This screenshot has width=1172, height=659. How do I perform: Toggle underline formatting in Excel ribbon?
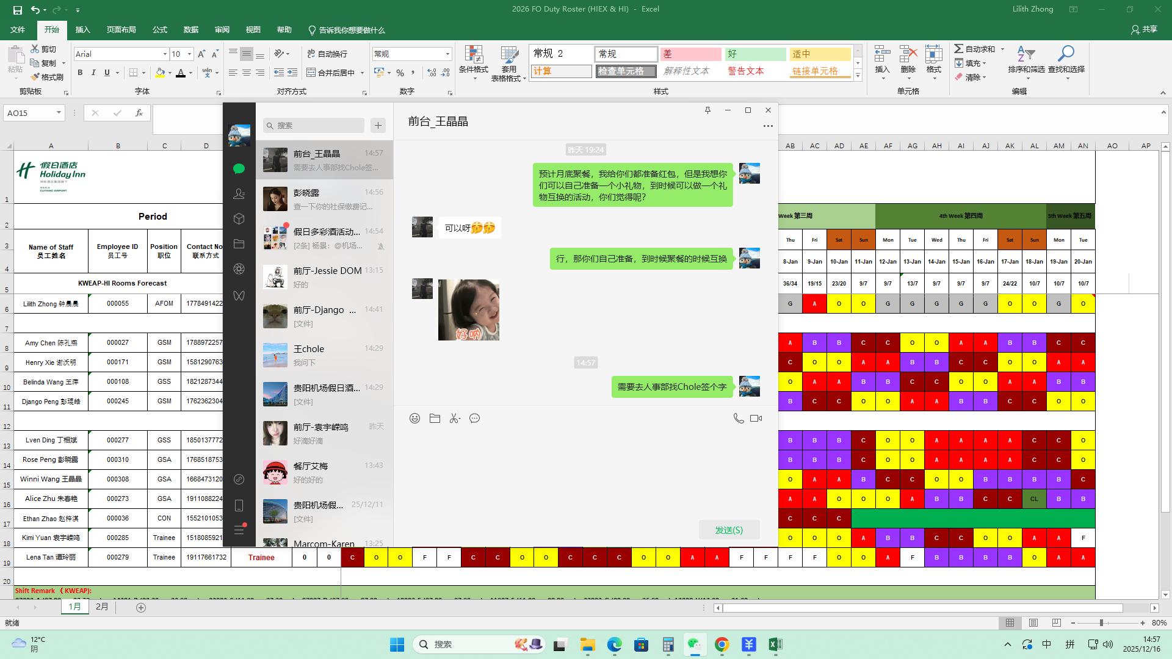[x=107, y=73]
